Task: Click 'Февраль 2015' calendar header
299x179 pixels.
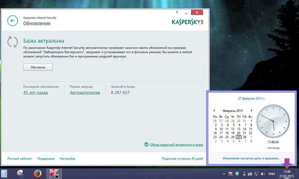Action: (233, 111)
